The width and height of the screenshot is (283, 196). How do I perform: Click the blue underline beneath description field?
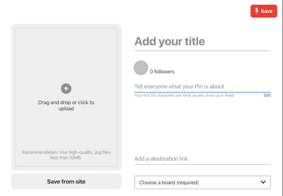pos(202,92)
